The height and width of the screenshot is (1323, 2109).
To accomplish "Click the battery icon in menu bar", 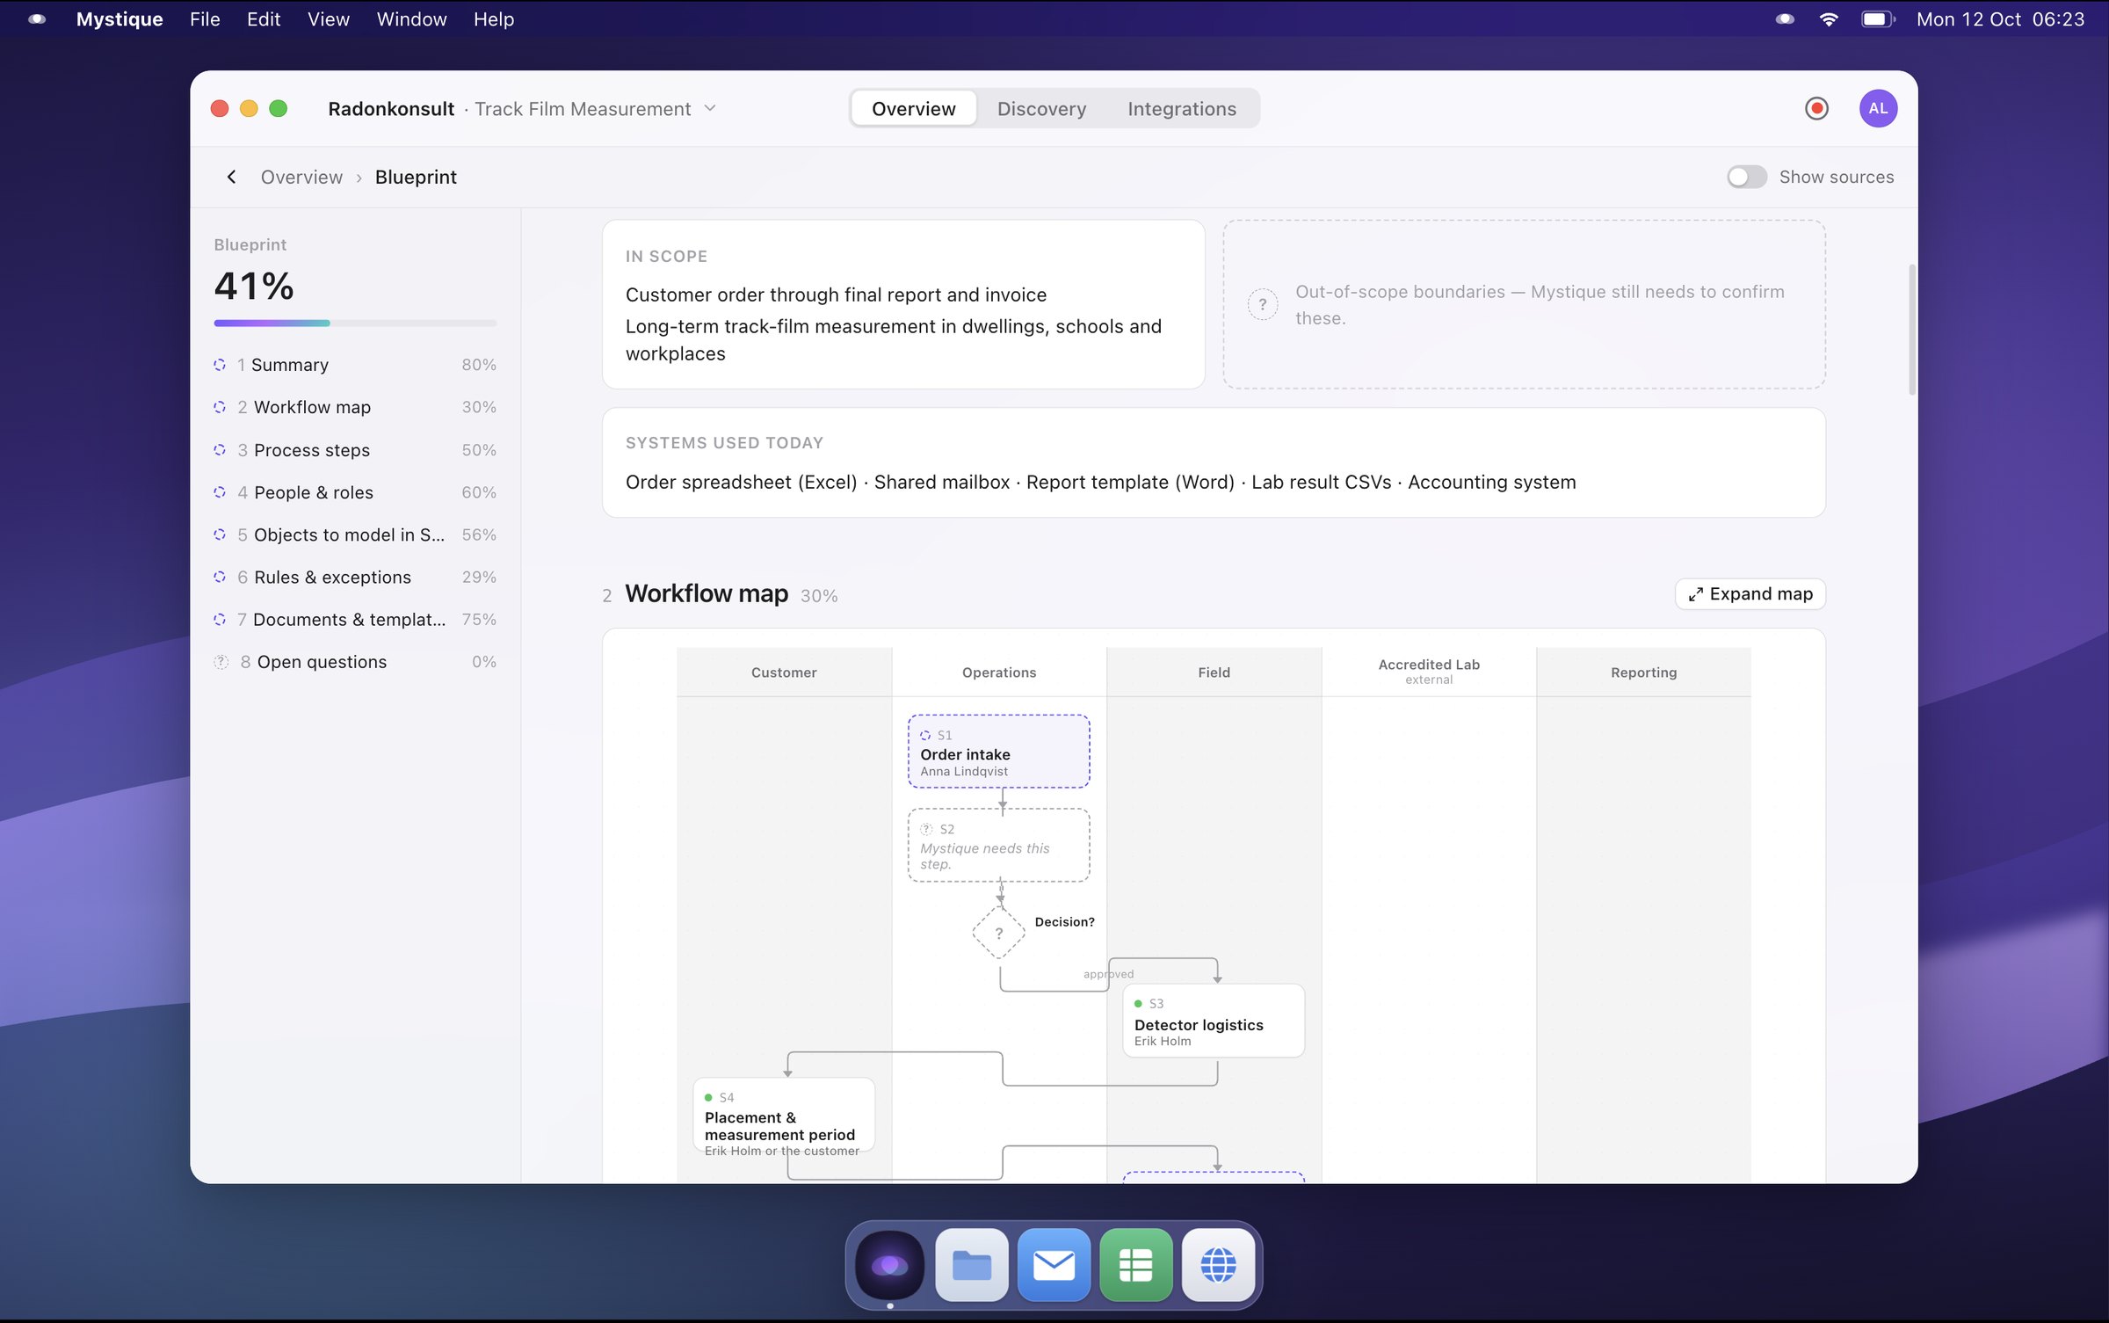I will [x=1878, y=19].
